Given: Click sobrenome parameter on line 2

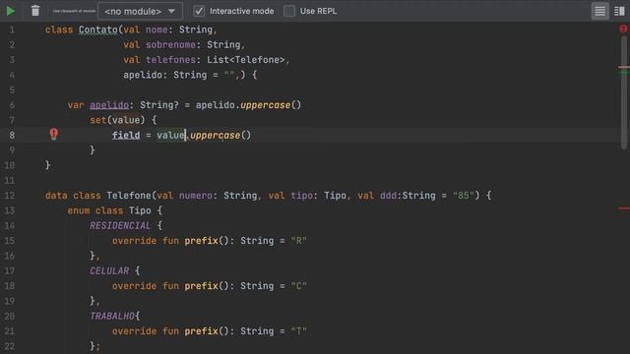Looking at the screenshot, I should click(x=170, y=45).
